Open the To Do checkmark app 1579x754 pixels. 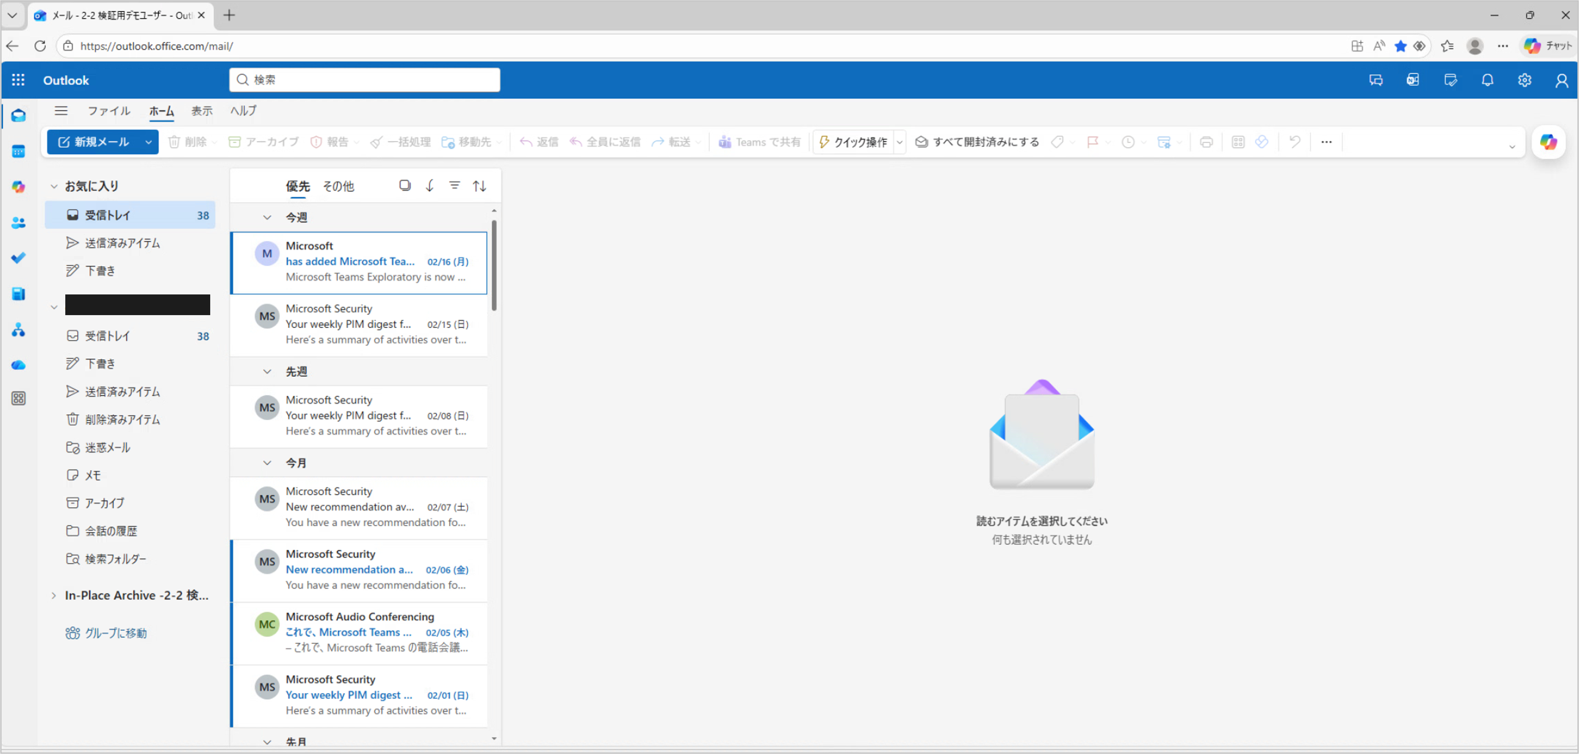tap(18, 258)
